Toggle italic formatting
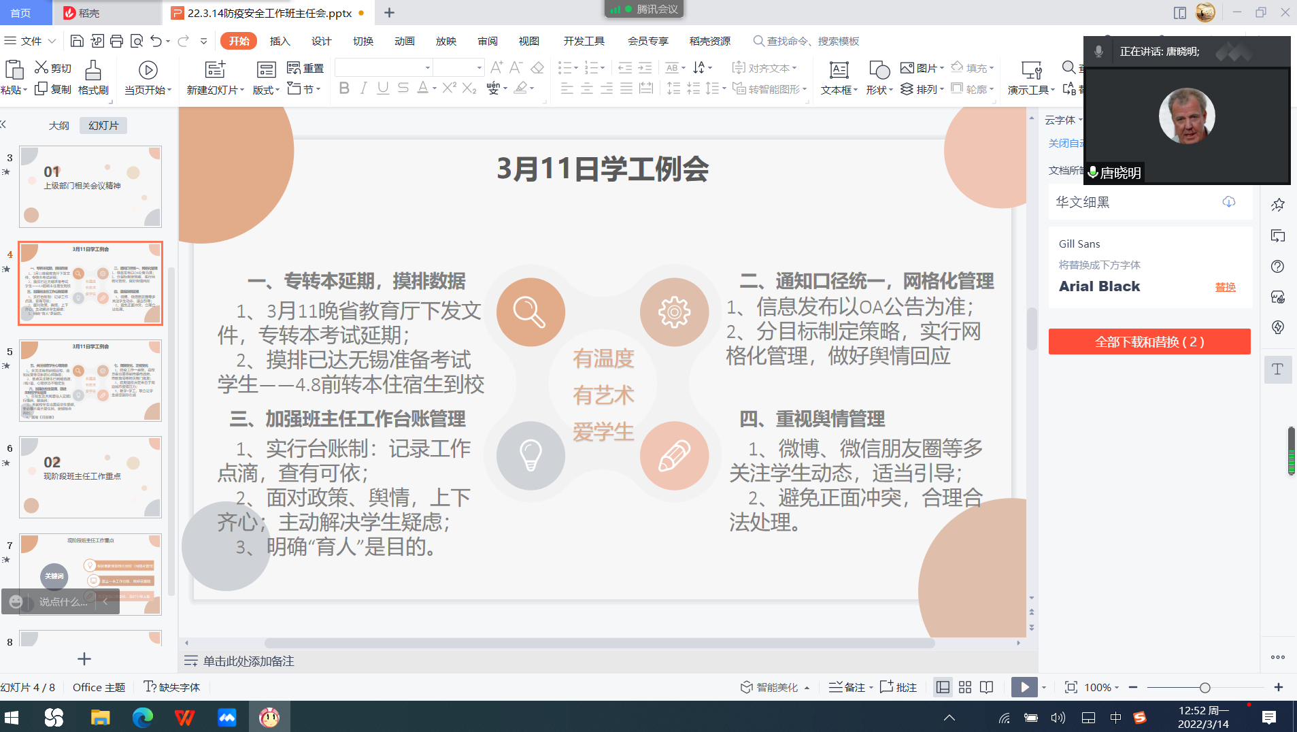Screen dimensions: 1297x732 (364, 88)
